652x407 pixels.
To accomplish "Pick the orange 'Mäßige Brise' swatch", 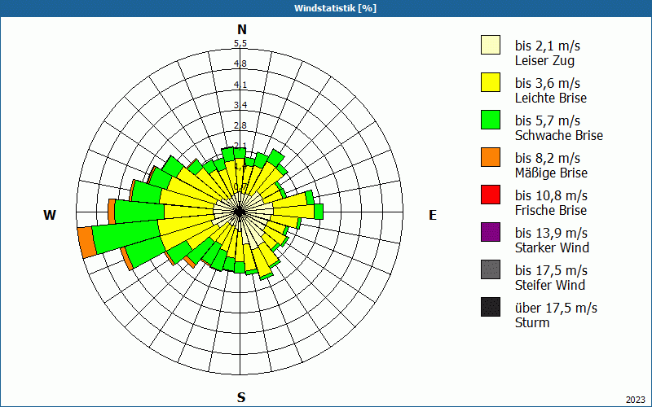I will [x=490, y=157].
